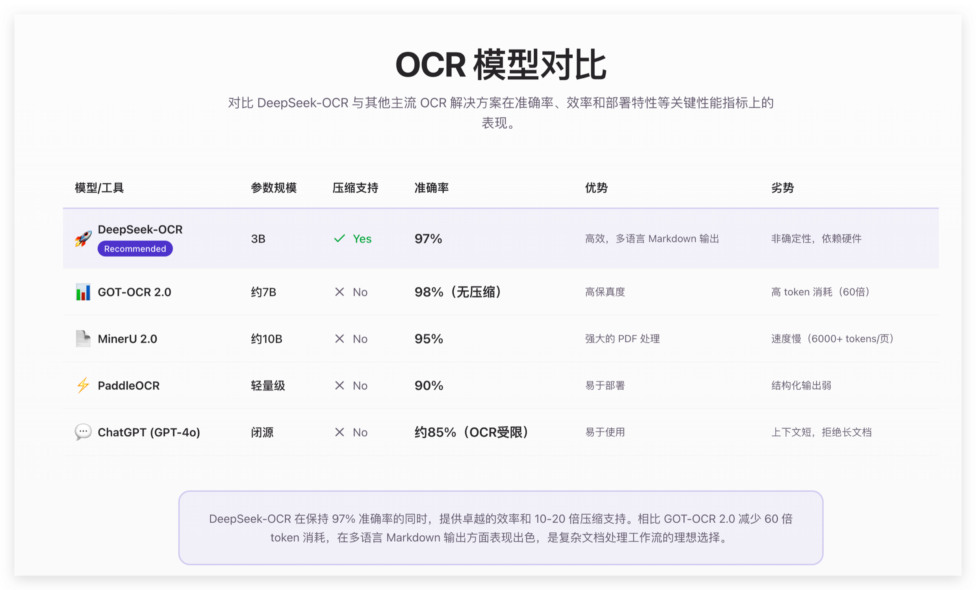The height and width of the screenshot is (590, 976).
Task: Click the 97% accuracy value
Action: [428, 239]
